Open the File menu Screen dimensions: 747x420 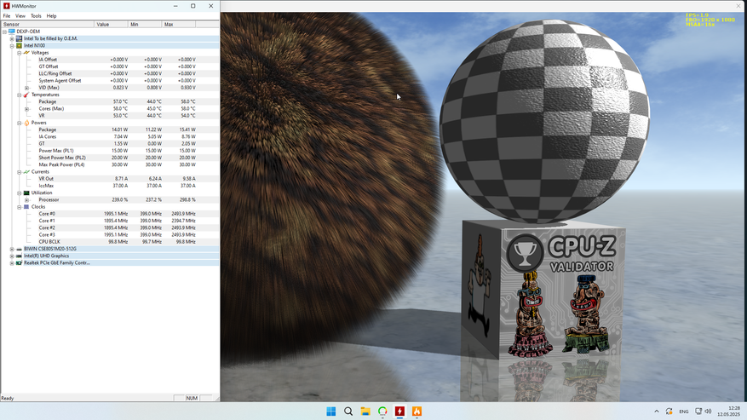point(7,15)
